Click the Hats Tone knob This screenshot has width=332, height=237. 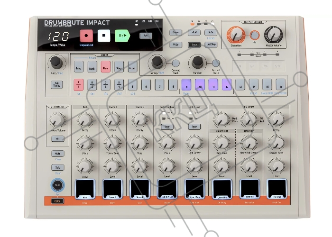[221, 143]
